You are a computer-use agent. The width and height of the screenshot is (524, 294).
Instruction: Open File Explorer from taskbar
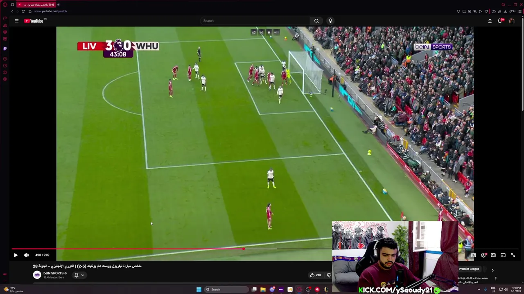[x=263, y=290]
